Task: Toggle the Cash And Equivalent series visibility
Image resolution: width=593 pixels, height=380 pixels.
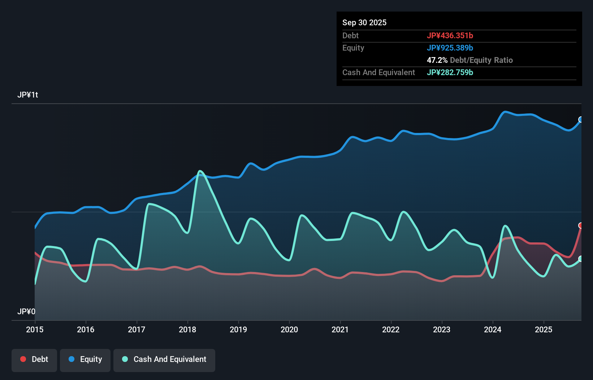Action: (164, 359)
